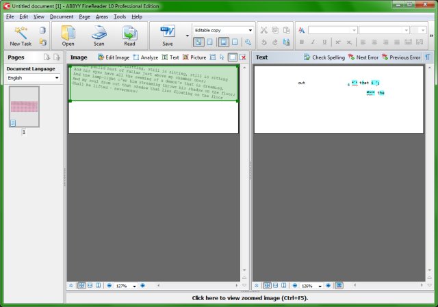The image size is (438, 307).
Task: Click here to view zoomed image bar
Action: [x=250, y=298]
